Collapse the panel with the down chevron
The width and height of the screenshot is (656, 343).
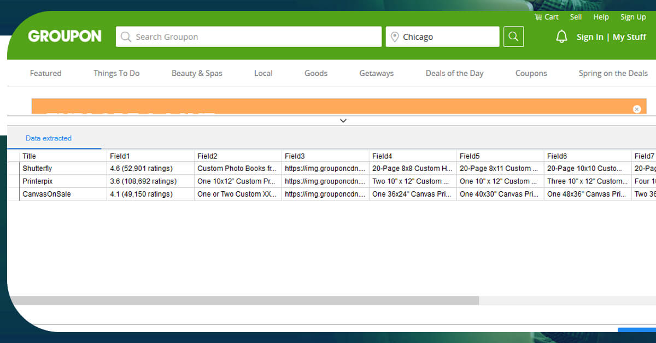[x=343, y=121]
